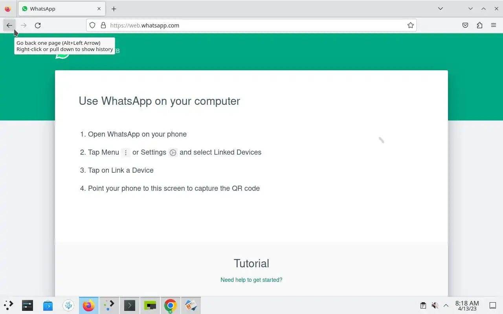Open the colored-dots Plasma taskbar entry
The height and width of the screenshot is (314, 503).
(x=109, y=305)
